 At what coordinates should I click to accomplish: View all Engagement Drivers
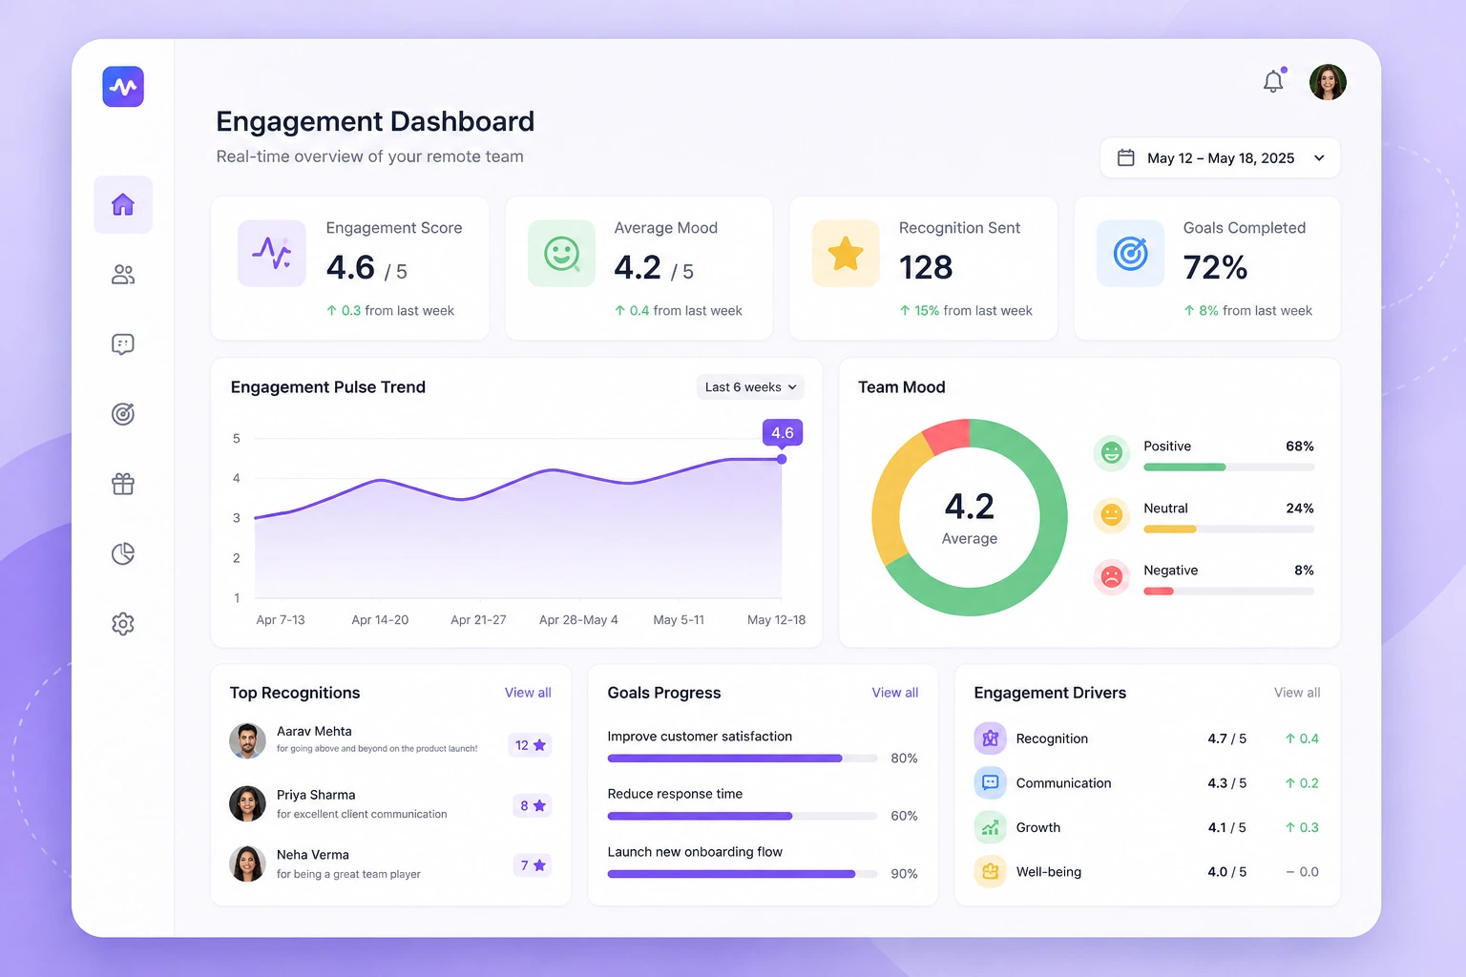[x=1297, y=693]
